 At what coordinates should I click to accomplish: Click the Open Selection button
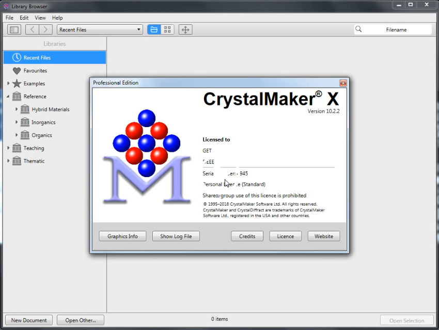click(x=406, y=321)
